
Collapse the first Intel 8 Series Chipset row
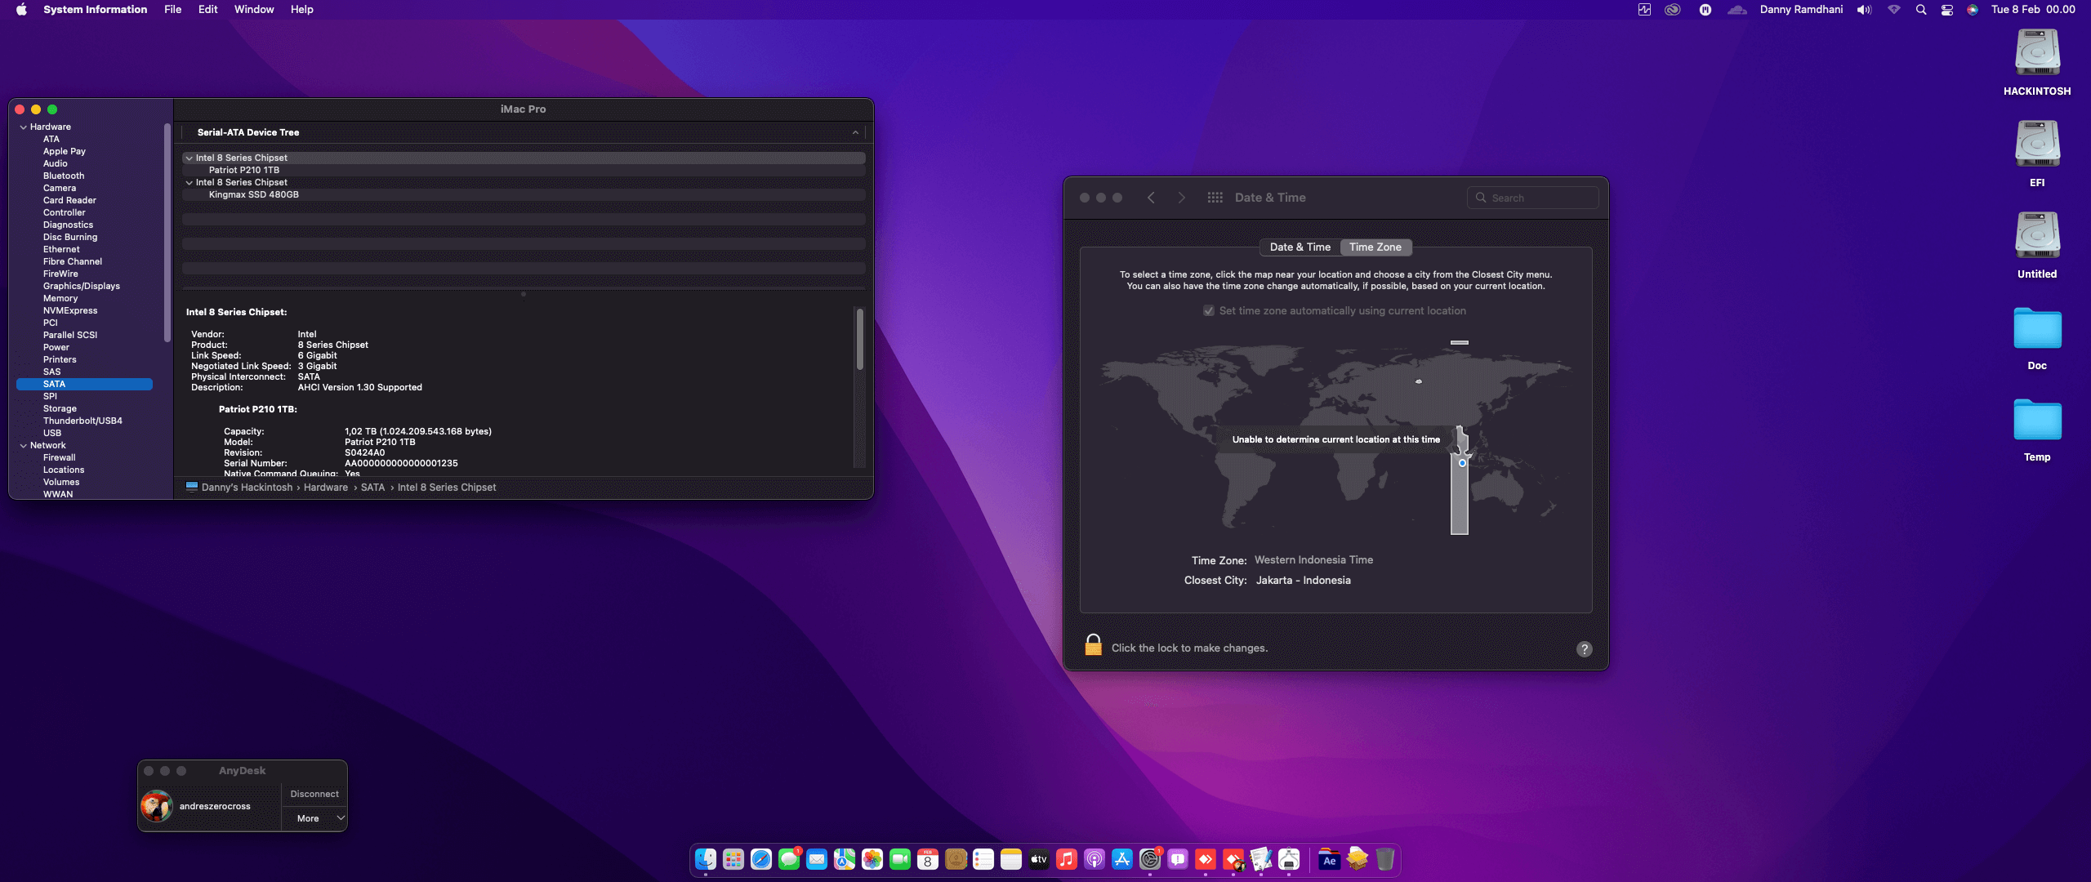189,158
